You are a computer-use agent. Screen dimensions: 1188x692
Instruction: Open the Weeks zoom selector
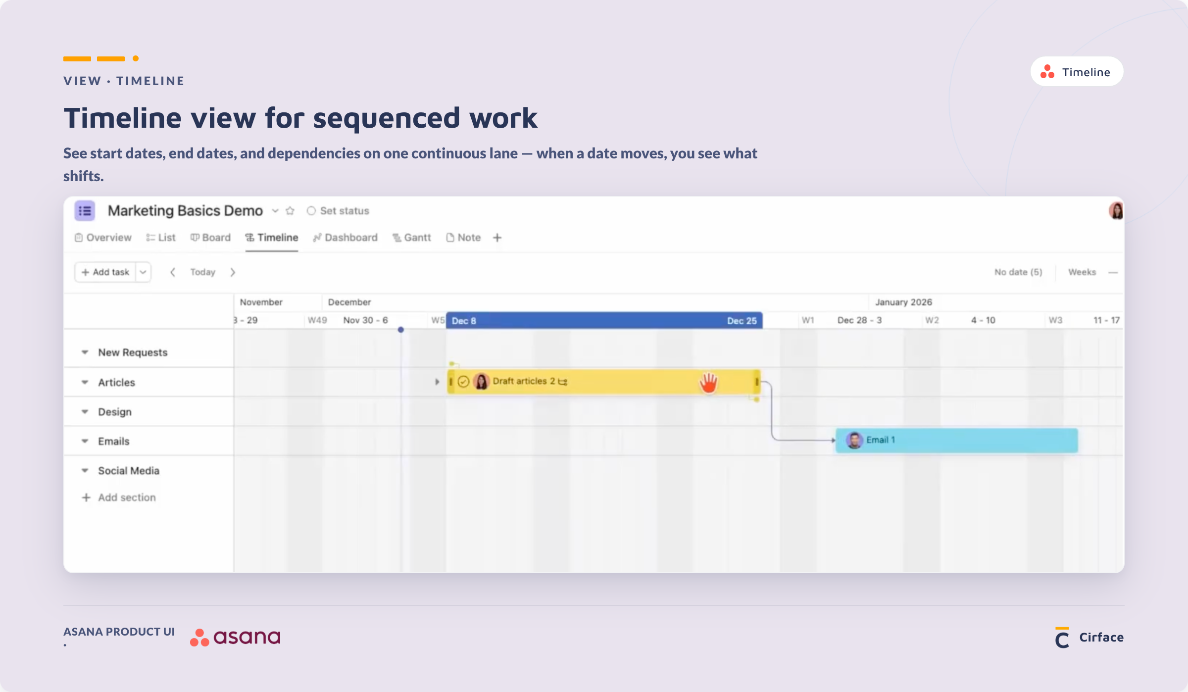click(x=1082, y=272)
